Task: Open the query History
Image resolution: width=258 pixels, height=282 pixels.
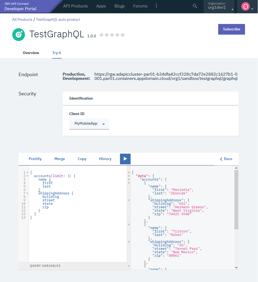Action: [x=105, y=159]
